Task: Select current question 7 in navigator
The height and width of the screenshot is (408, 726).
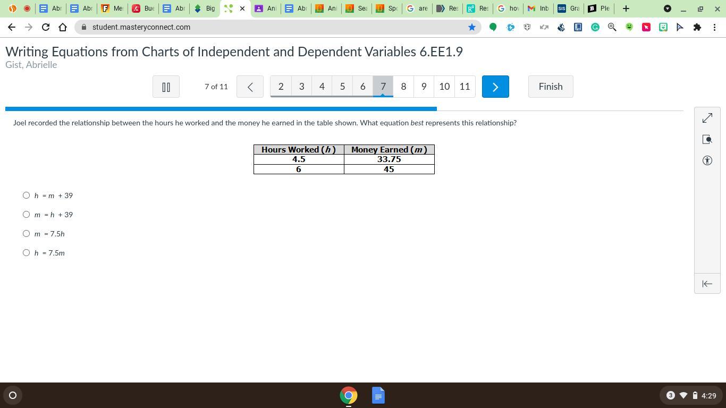Action: [383, 87]
